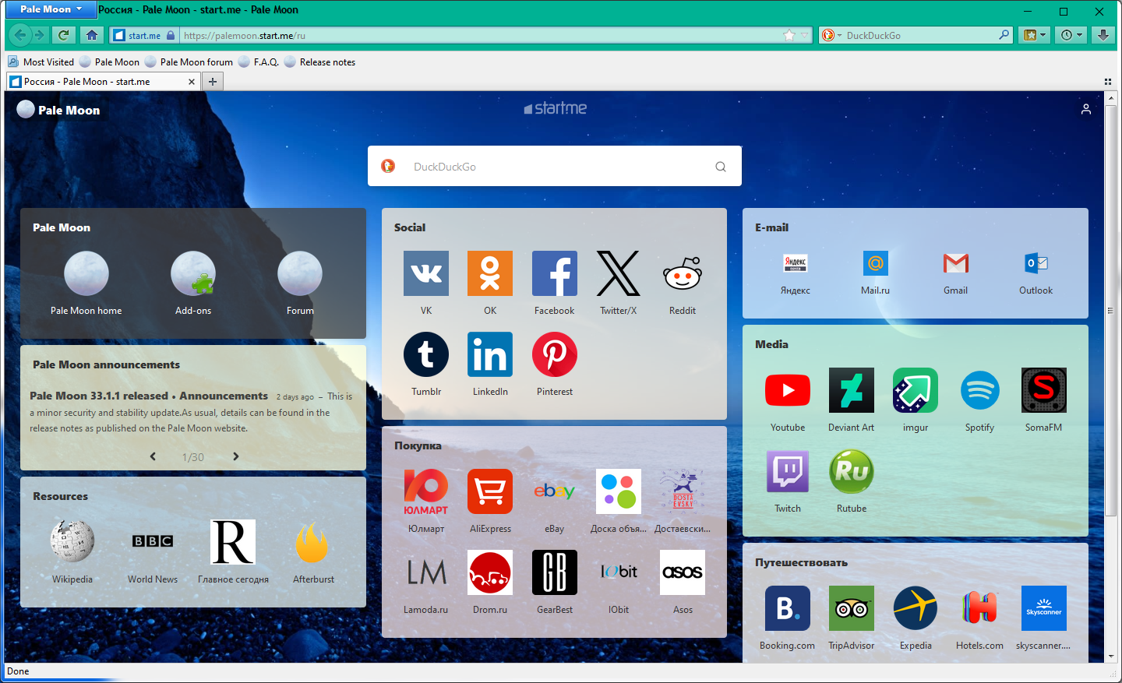Open the Youtube media icon
The height and width of the screenshot is (683, 1122).
788,390
